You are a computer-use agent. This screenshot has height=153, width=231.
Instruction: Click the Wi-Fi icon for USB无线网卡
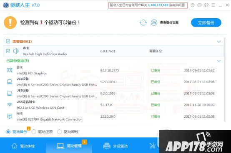(10, 105)
